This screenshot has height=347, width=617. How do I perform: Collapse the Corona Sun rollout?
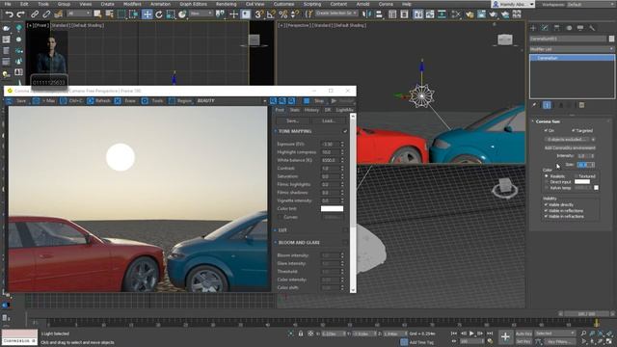click(x=548, y=121)
